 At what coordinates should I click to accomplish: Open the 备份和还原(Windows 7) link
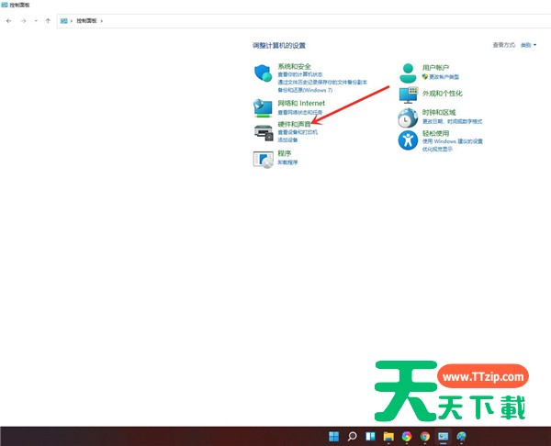(305, 90)
